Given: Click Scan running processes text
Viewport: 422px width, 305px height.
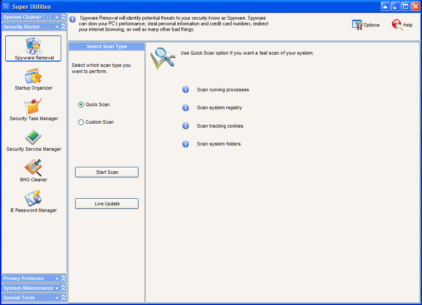Looking at the screenshot, I should [223, 90].
